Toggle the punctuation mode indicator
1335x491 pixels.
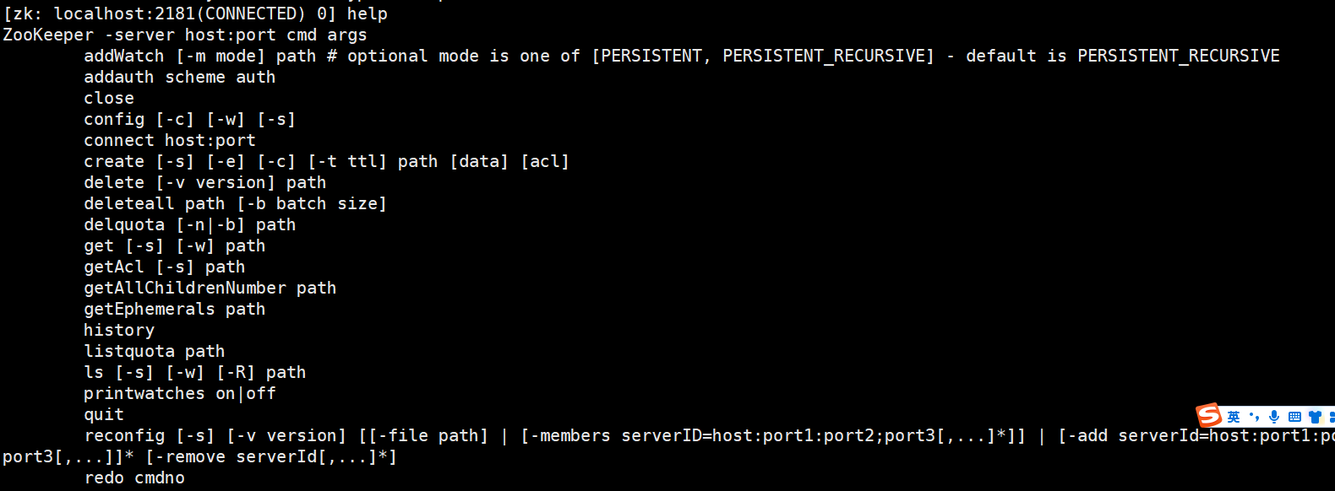click(x=1254, y=416)
